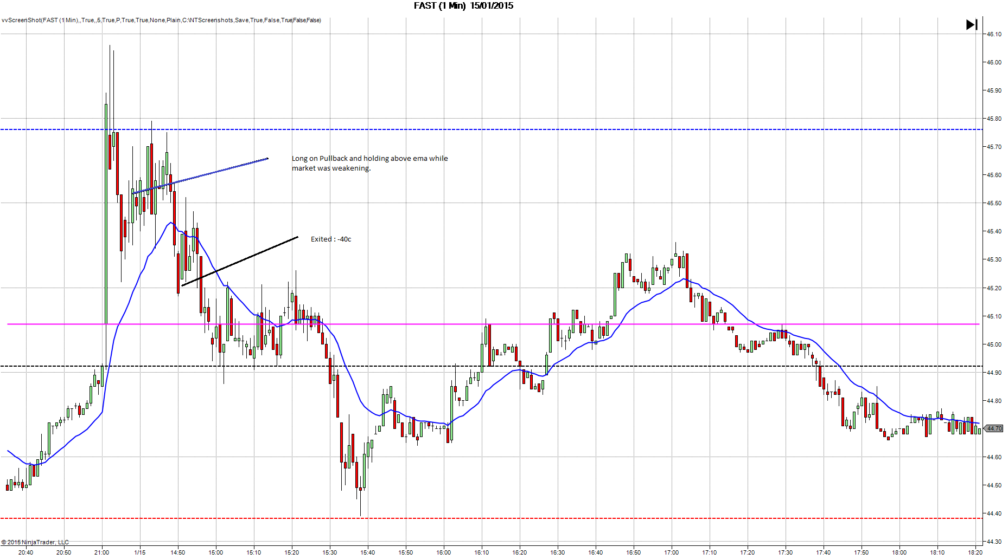Image resolution: width=1008 pixels, height=560 pixels.
Task: Select the magenta horizontal line near 45.07
Action: (x=493, y=324)
